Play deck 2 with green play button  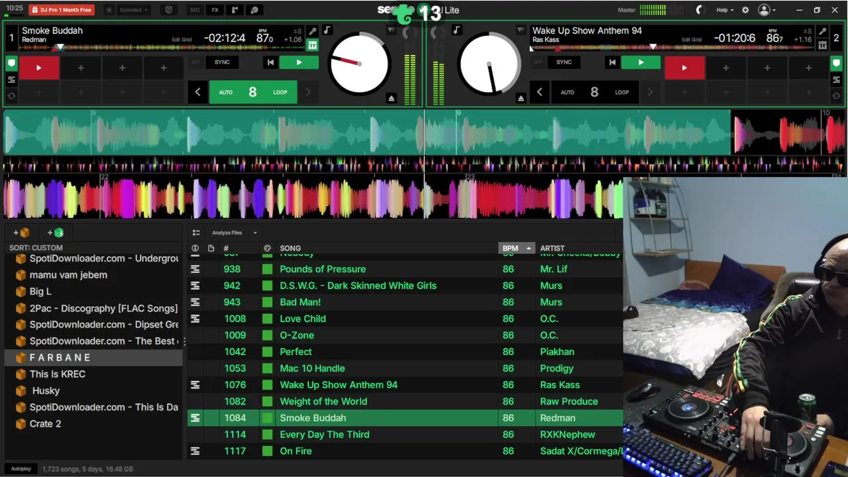pyautogui.click(x=641, y=62)
